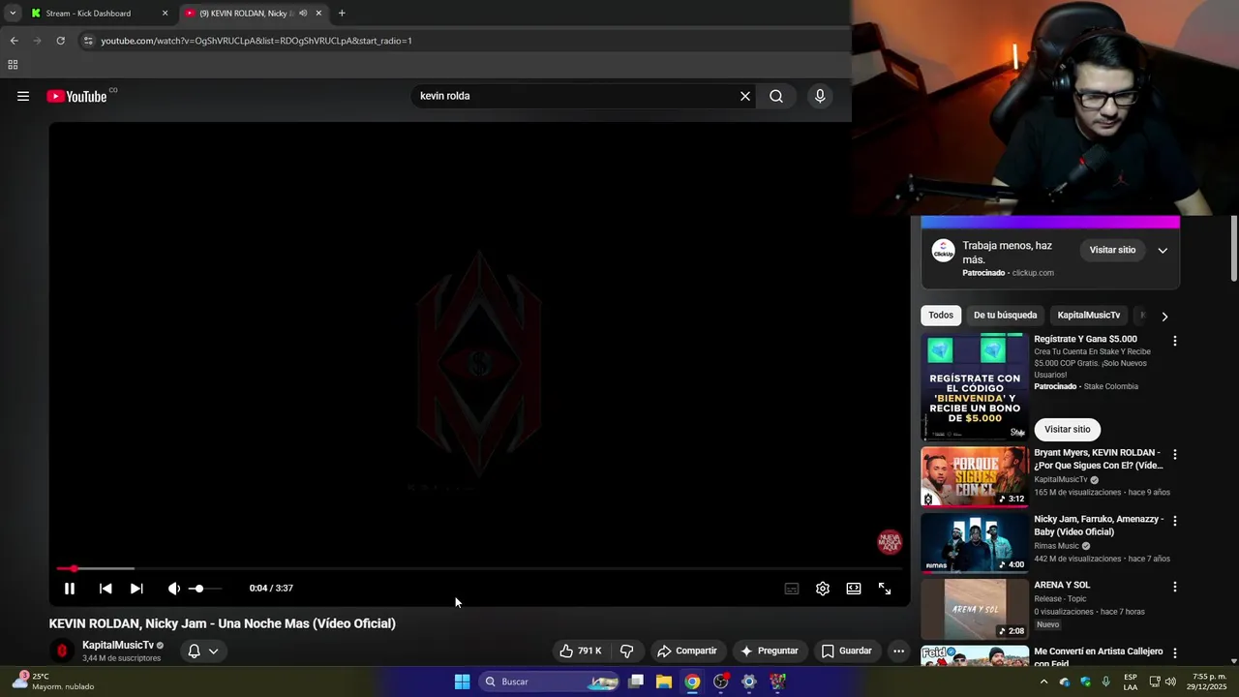Viewport: 1239px width, 697px height.
Task: Open options for Bryant Myers video
Action: (x=1175, y=454)
